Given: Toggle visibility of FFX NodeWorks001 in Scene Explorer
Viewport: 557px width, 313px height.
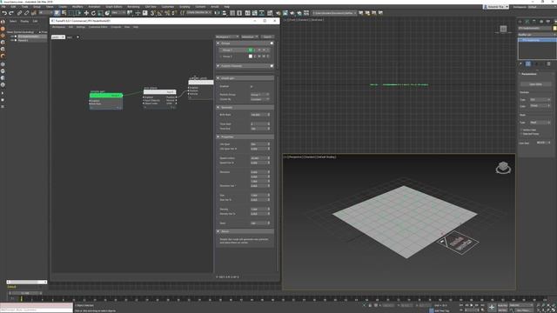Looking at the screenshot, I should click(x=12, y=37).
